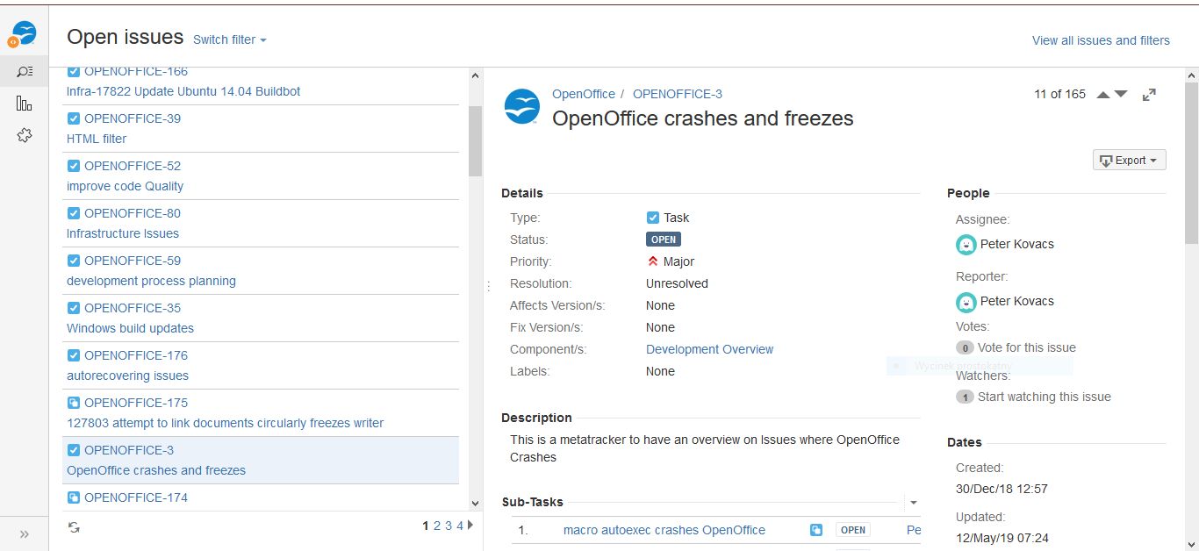Click Start watching this issue

pos(1045,397)
